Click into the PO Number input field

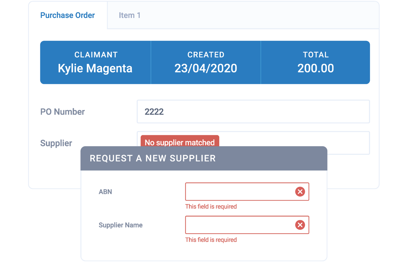(253, 112)
